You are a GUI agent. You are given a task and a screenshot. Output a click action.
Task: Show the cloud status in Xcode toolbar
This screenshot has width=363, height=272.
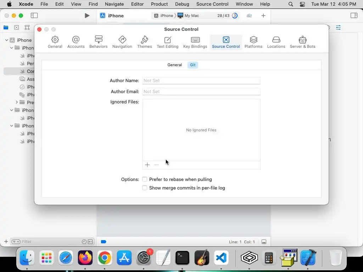(x=249, y=16)
